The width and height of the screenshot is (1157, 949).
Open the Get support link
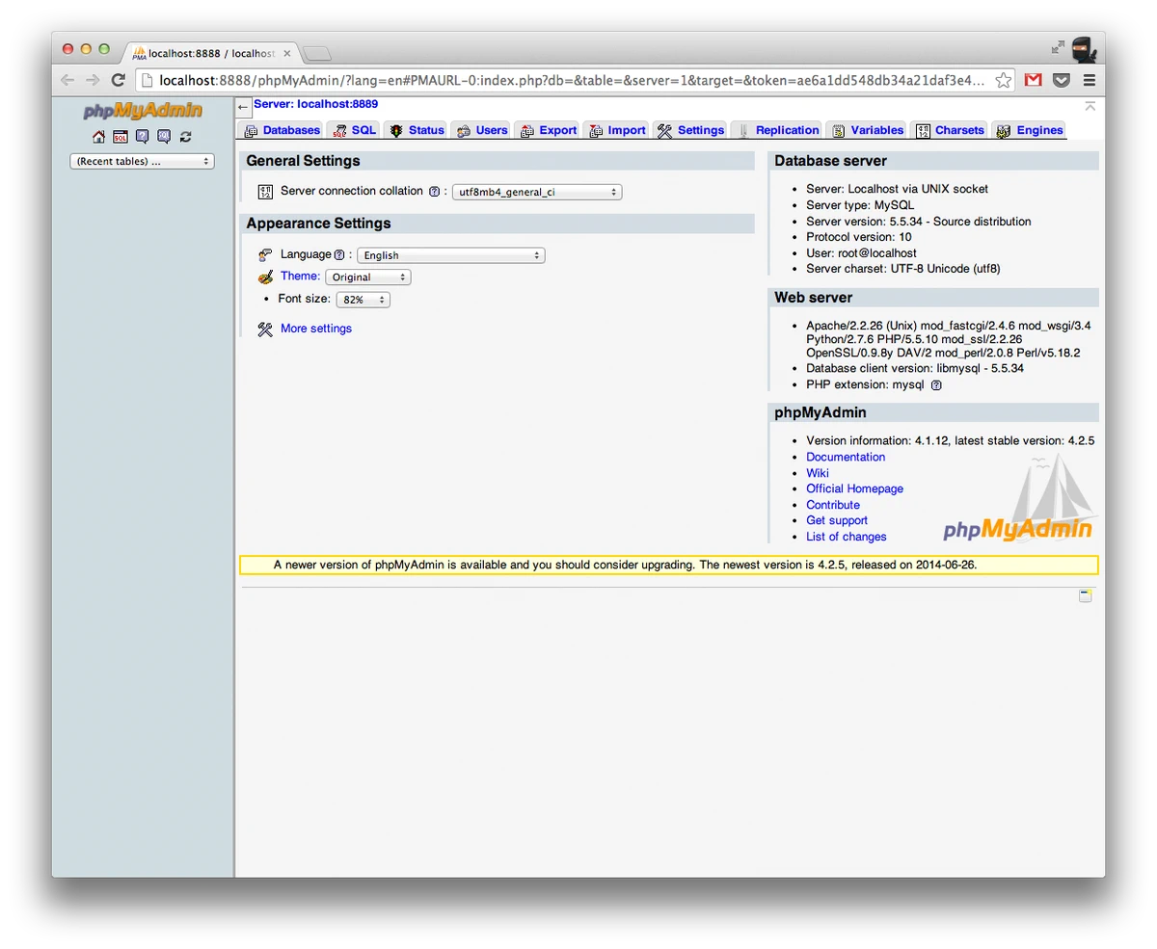[x=837, y=521]
